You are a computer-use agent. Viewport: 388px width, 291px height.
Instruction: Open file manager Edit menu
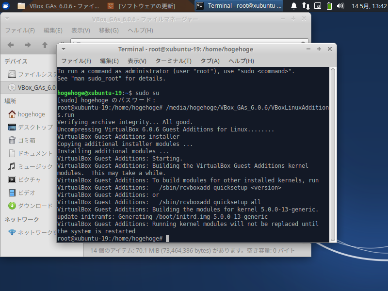click(x=53, y=31)
